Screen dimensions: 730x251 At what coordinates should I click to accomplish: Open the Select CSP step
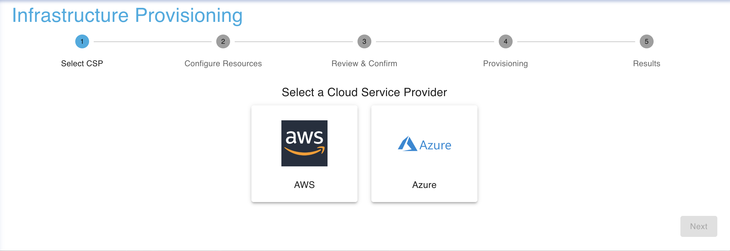pos(82,63)
